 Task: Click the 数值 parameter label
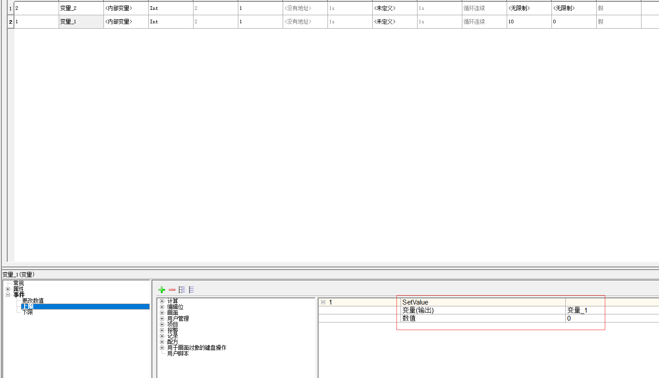(409, 318)
